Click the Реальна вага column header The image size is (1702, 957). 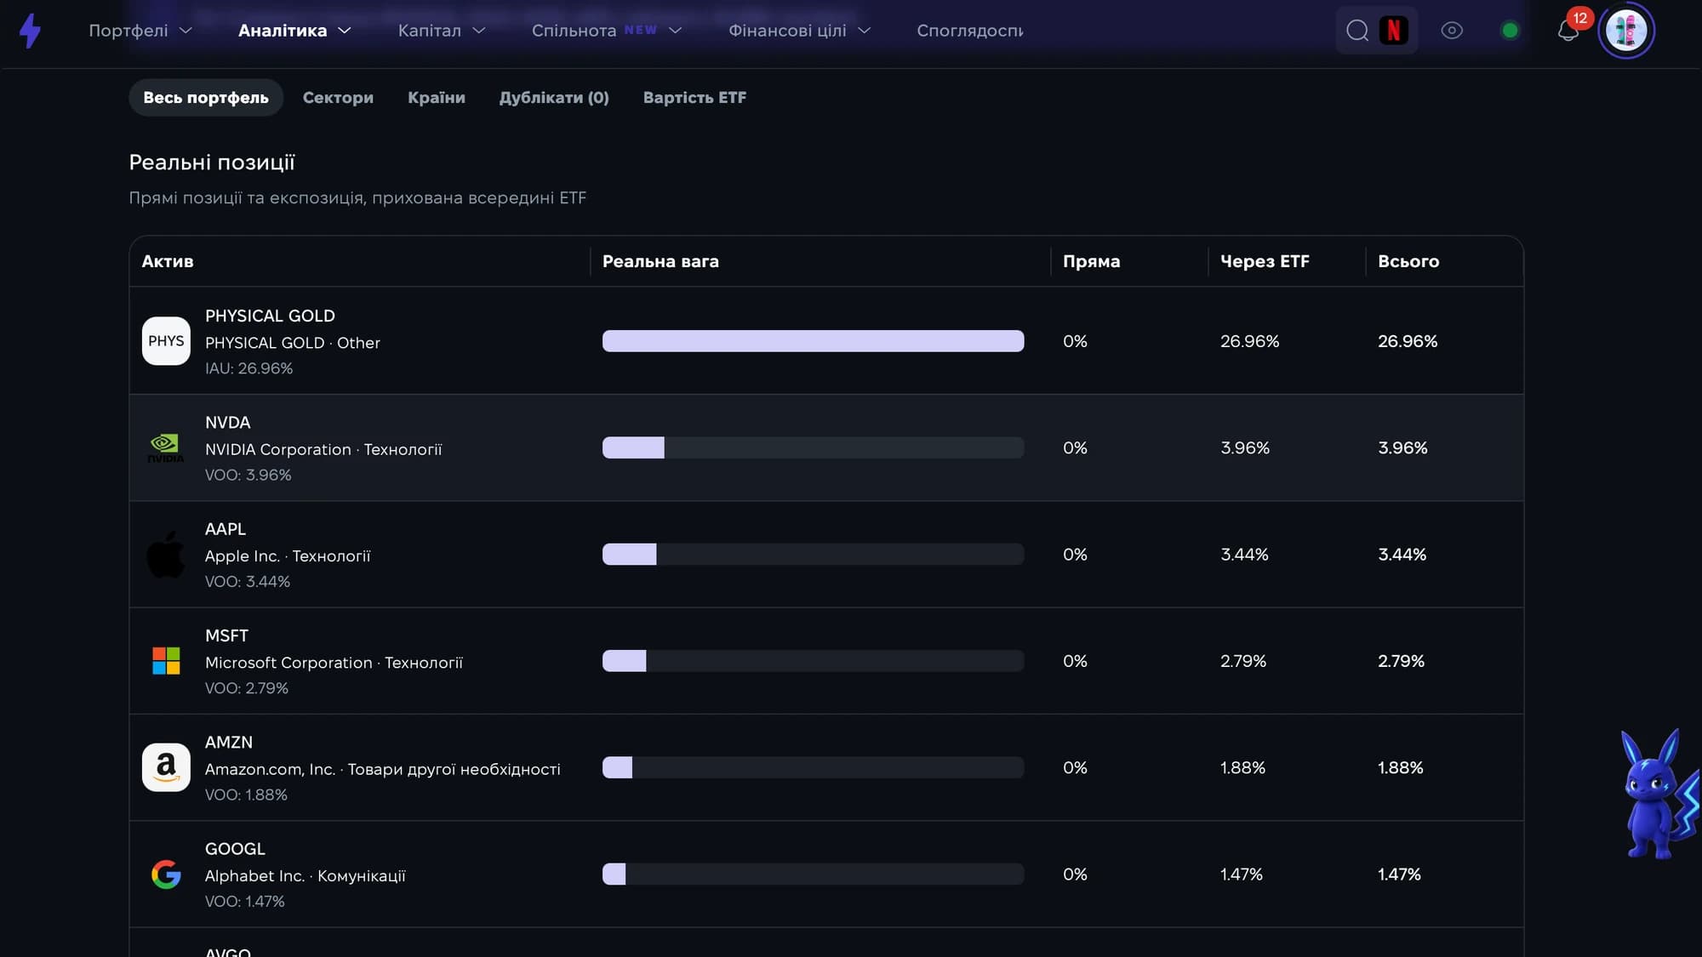660,261
